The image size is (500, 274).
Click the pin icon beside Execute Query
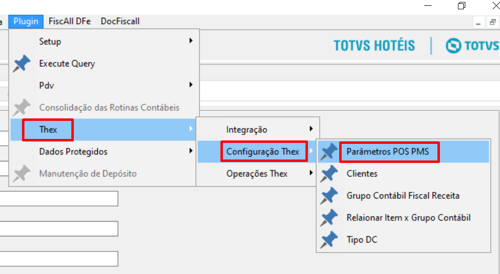pyautogui.click(x=22, y=63)
